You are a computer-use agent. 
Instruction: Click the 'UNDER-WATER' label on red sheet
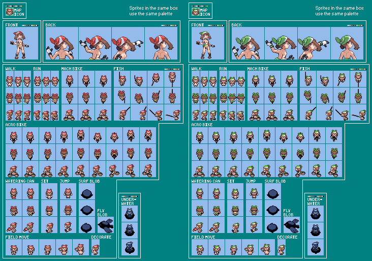pos(128,201)
